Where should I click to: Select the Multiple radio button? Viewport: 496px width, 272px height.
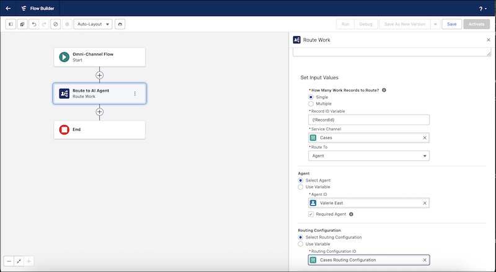(311, 103)
